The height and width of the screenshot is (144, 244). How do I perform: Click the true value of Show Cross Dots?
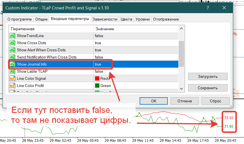click(x=98, y=43)
